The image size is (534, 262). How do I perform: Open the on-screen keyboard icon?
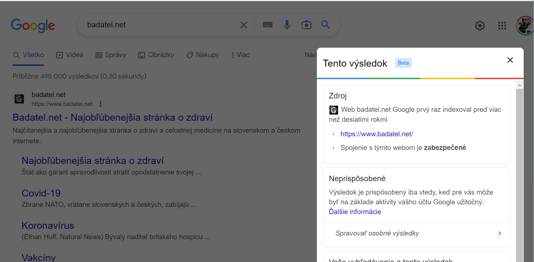coord(268,25)
